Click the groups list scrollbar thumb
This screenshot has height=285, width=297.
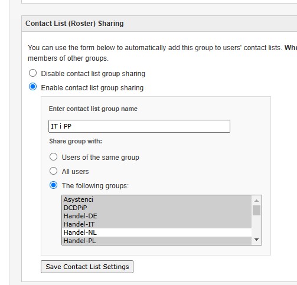(256, 210)
